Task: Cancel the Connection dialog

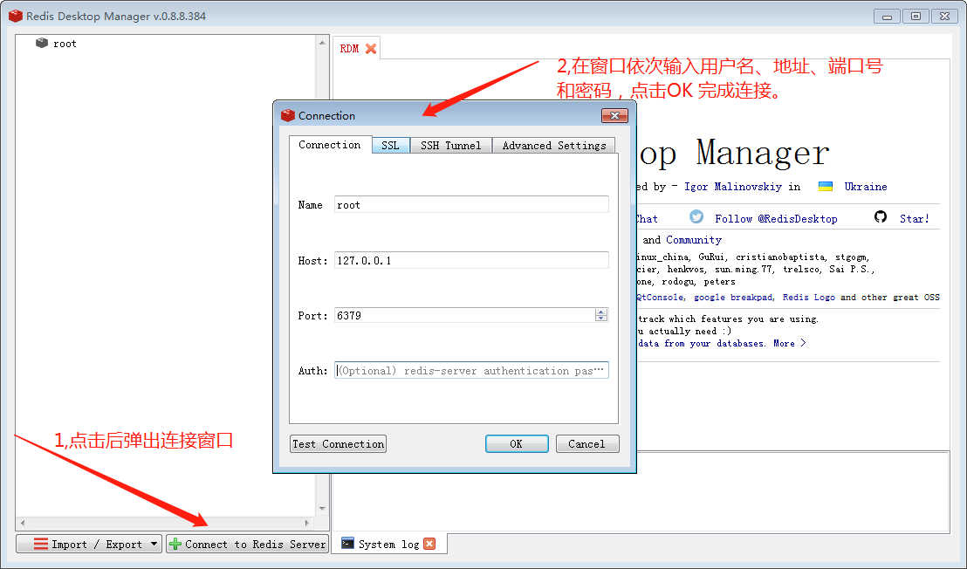Action: coord(587,444)
